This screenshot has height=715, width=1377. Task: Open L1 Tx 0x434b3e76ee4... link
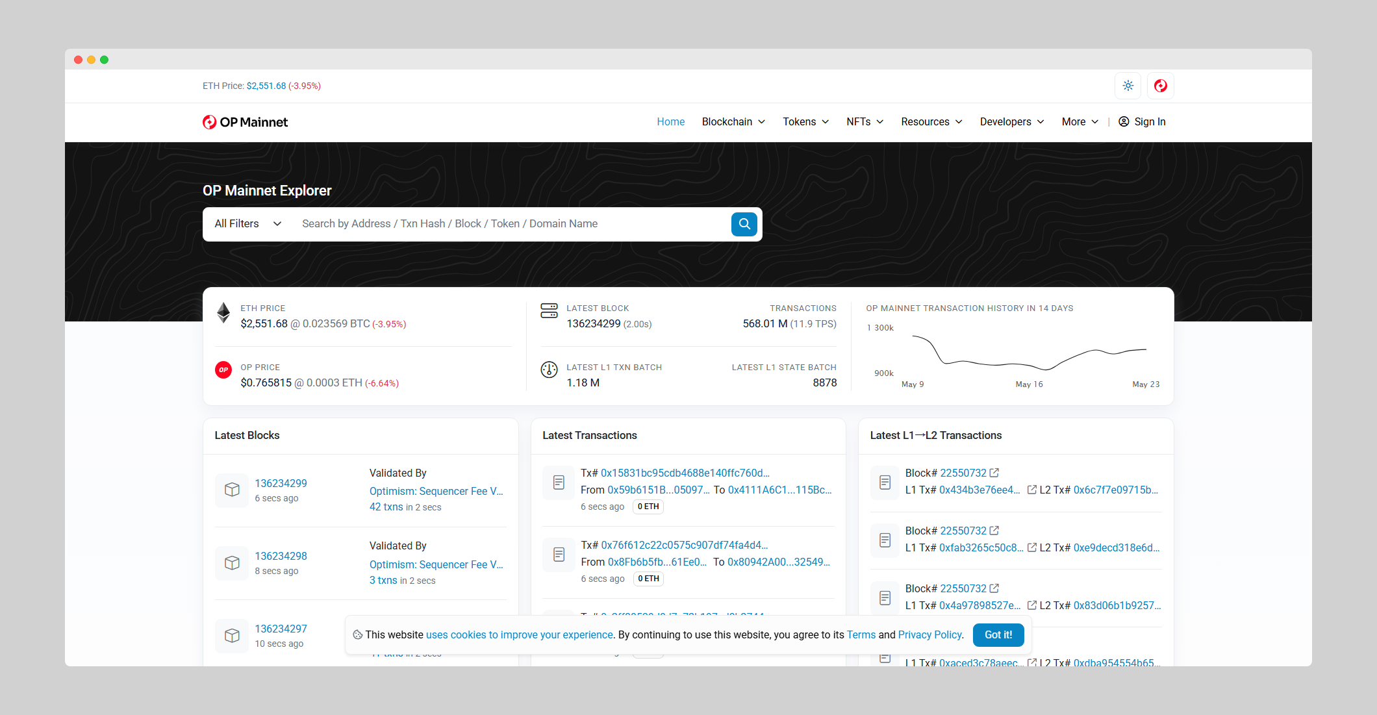[979, 490]
